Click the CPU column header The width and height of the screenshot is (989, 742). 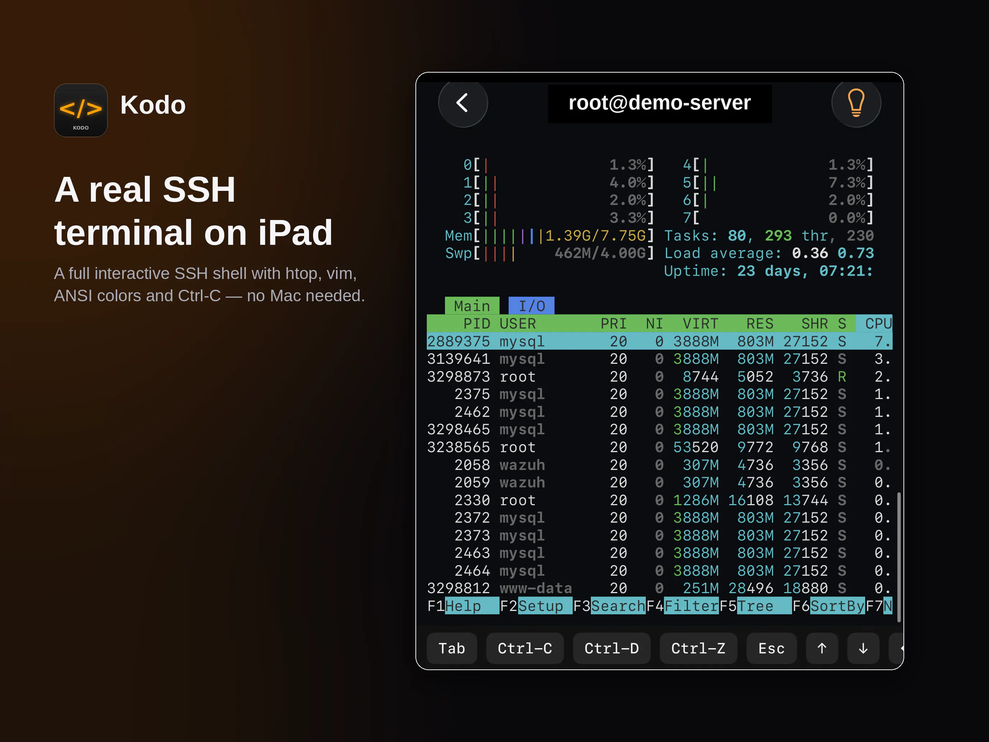pyautogui.click(x=875, y=324)
